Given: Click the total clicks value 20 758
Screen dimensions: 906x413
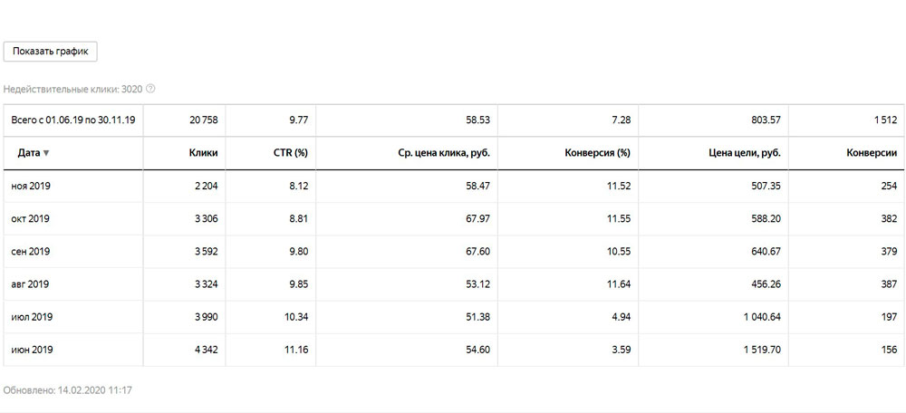Looking at the screenshot, I should (x=203, y=120).
